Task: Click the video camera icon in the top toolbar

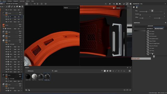Action: point(120,4)
